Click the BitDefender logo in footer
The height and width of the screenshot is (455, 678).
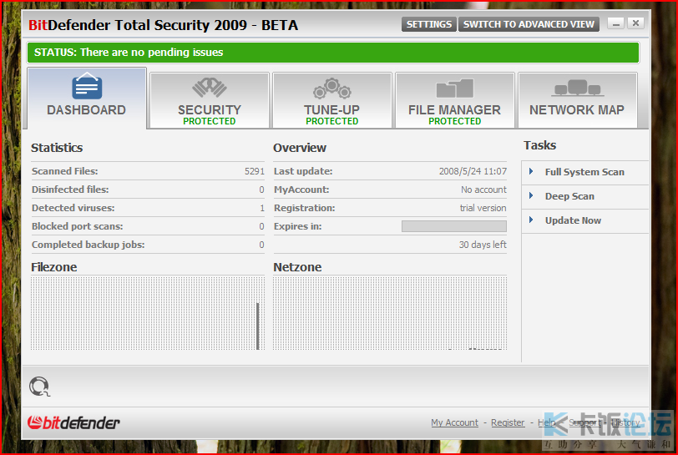73,422
